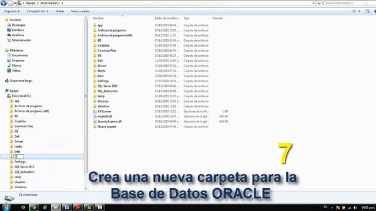Open Internet Explorer from the taskbar
376x211 pixels.
[45, 207]
